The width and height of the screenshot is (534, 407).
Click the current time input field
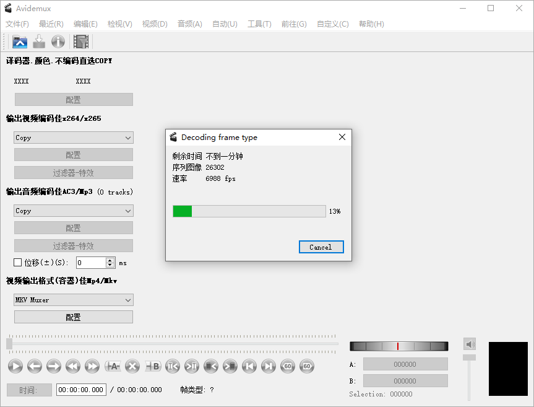pyautogui.click(x=81, y=390)
